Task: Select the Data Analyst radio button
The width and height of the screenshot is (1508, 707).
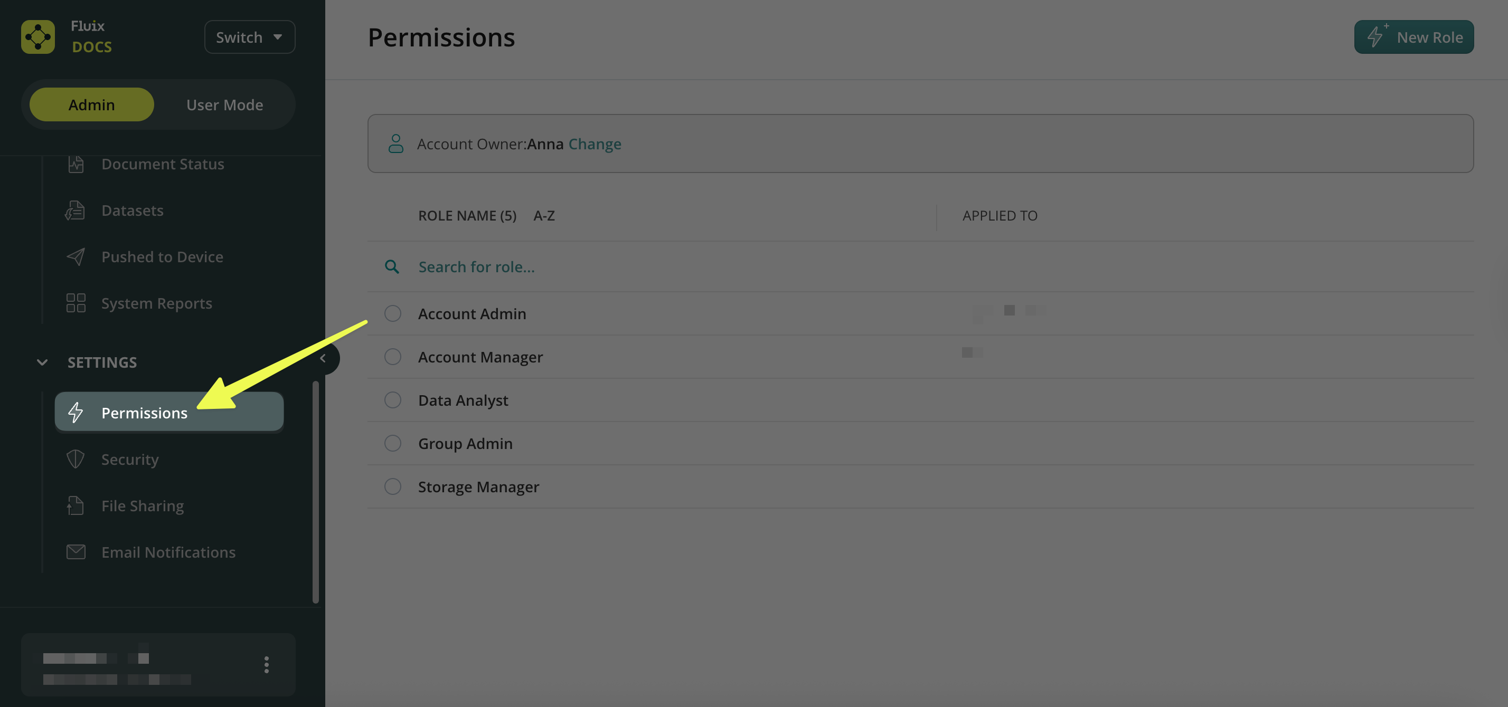Action: 392,400
